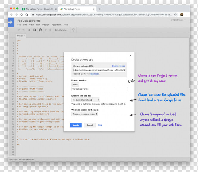Viewport: 198px width, 172px height.
Task: Click the version description field
Action: click(99, 89)
